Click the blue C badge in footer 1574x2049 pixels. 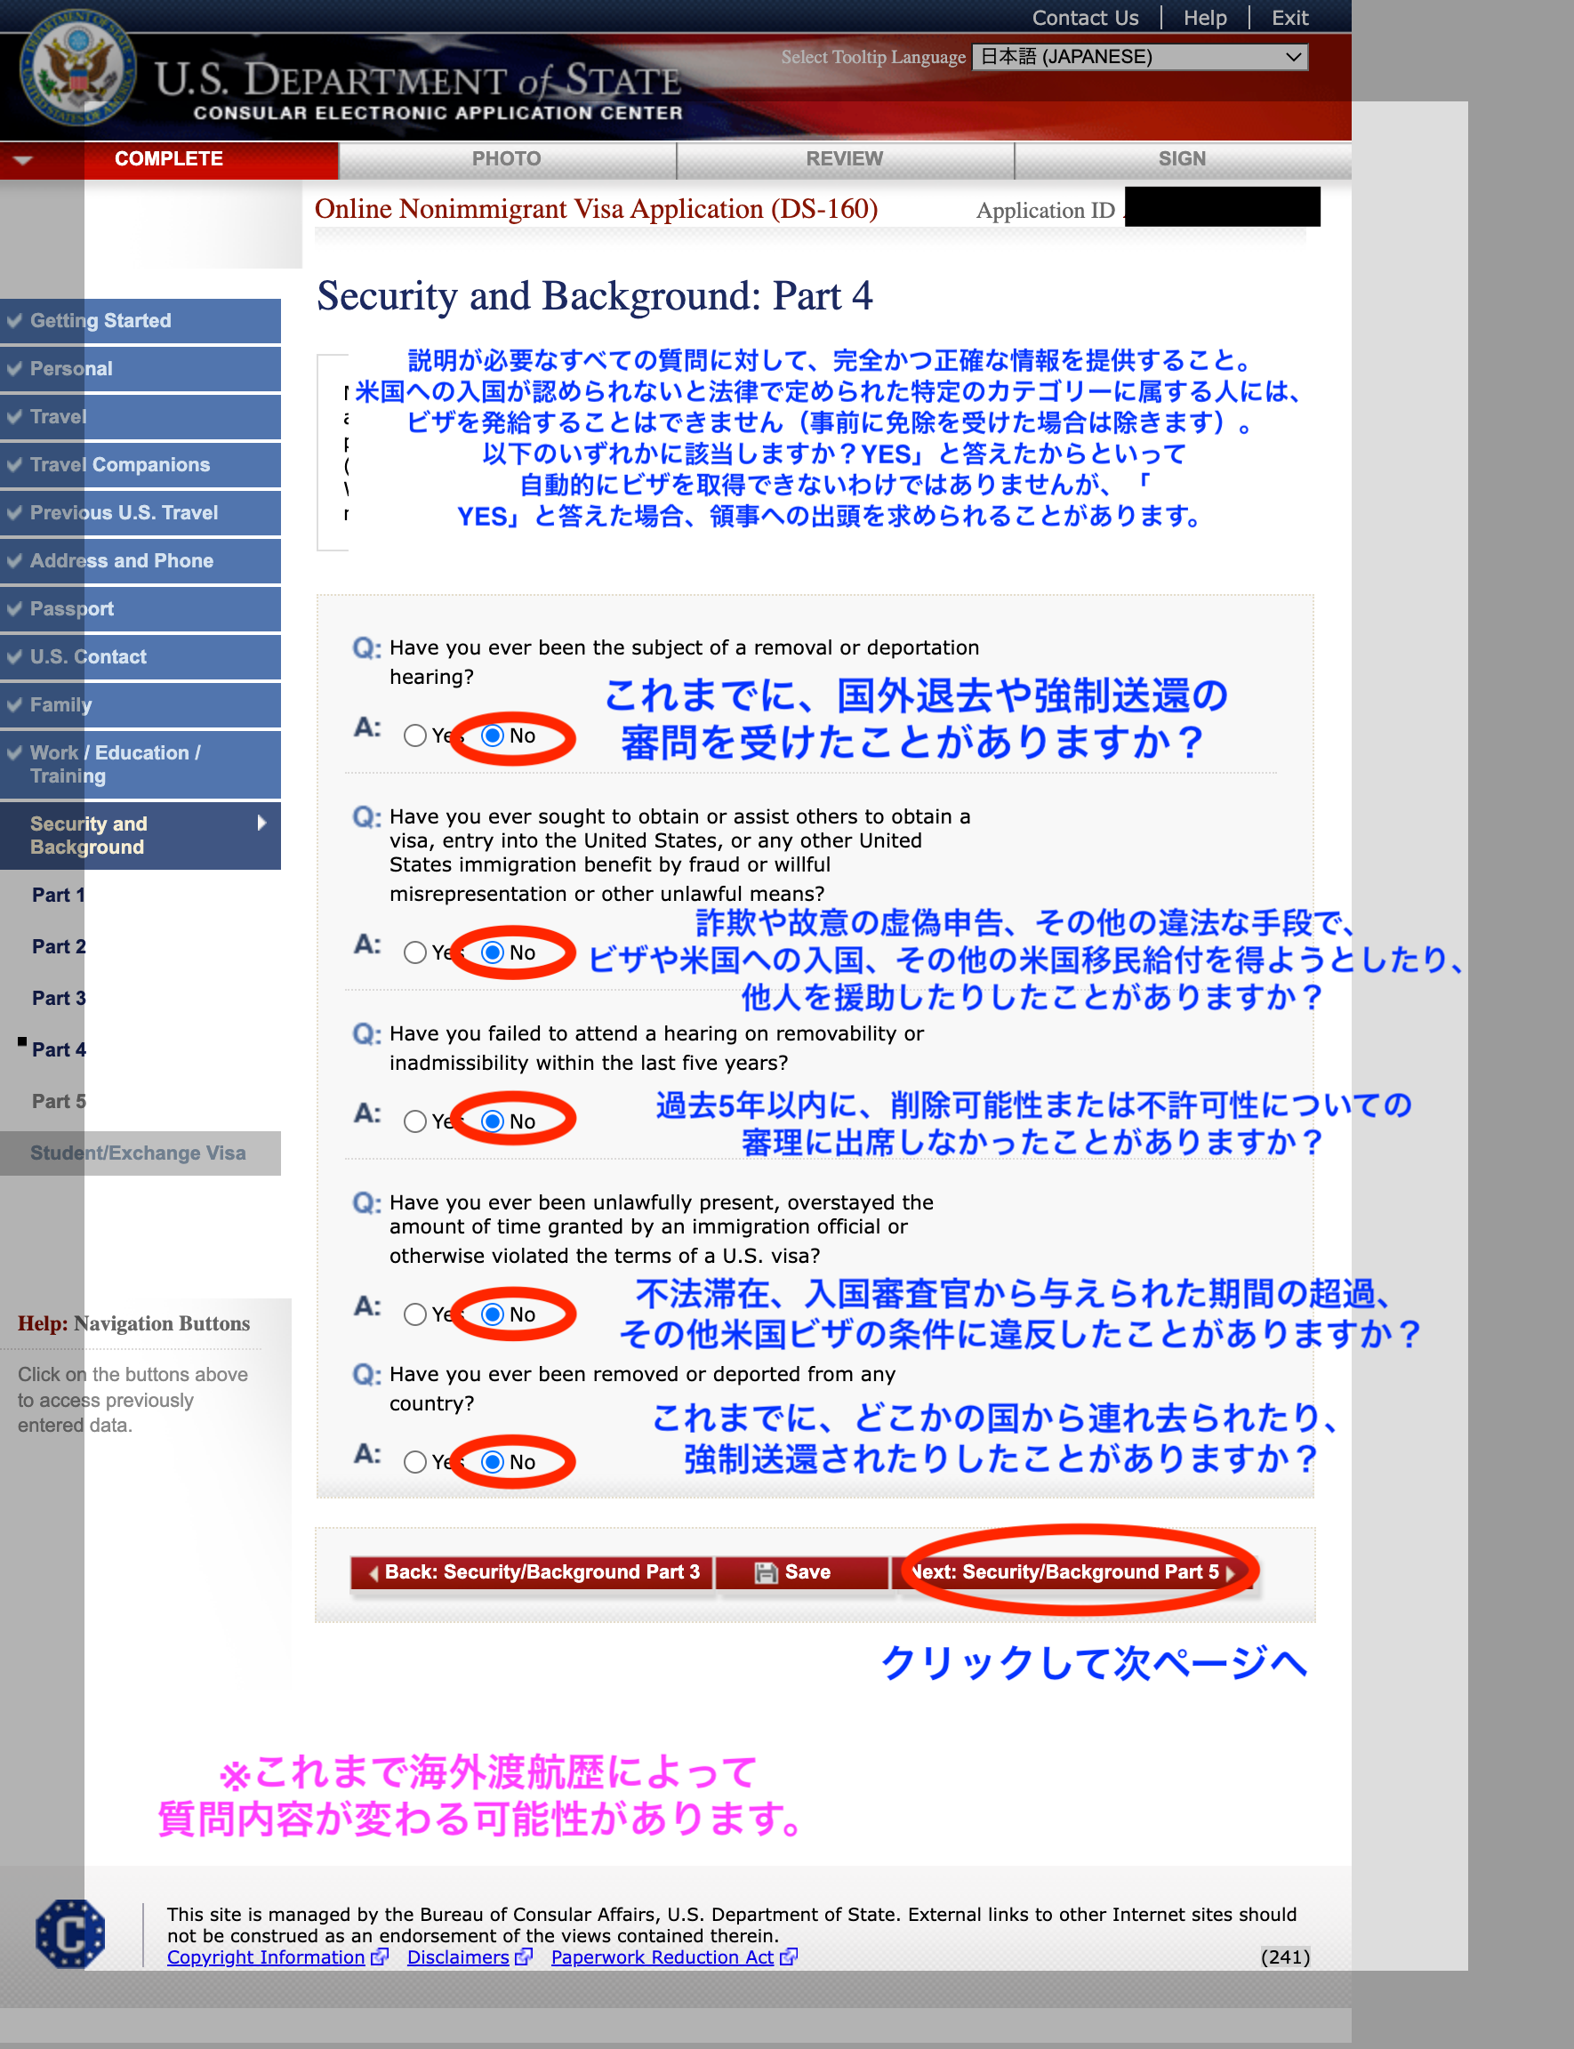[x=70, y=1932]
